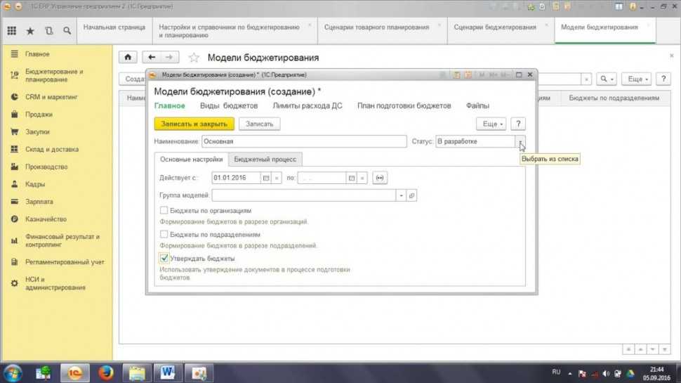Viewport: 681px width, 383px height.
Task: Open Производство section icon
Action: click(x=14, y=167)
